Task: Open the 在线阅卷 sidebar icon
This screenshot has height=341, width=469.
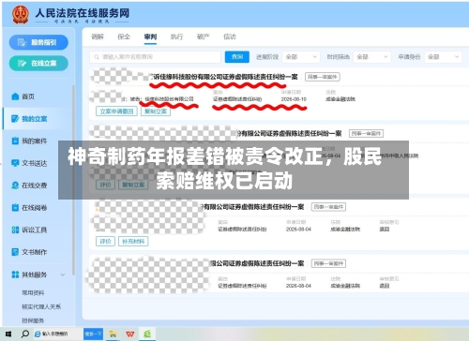Action: tap(15, 208)
